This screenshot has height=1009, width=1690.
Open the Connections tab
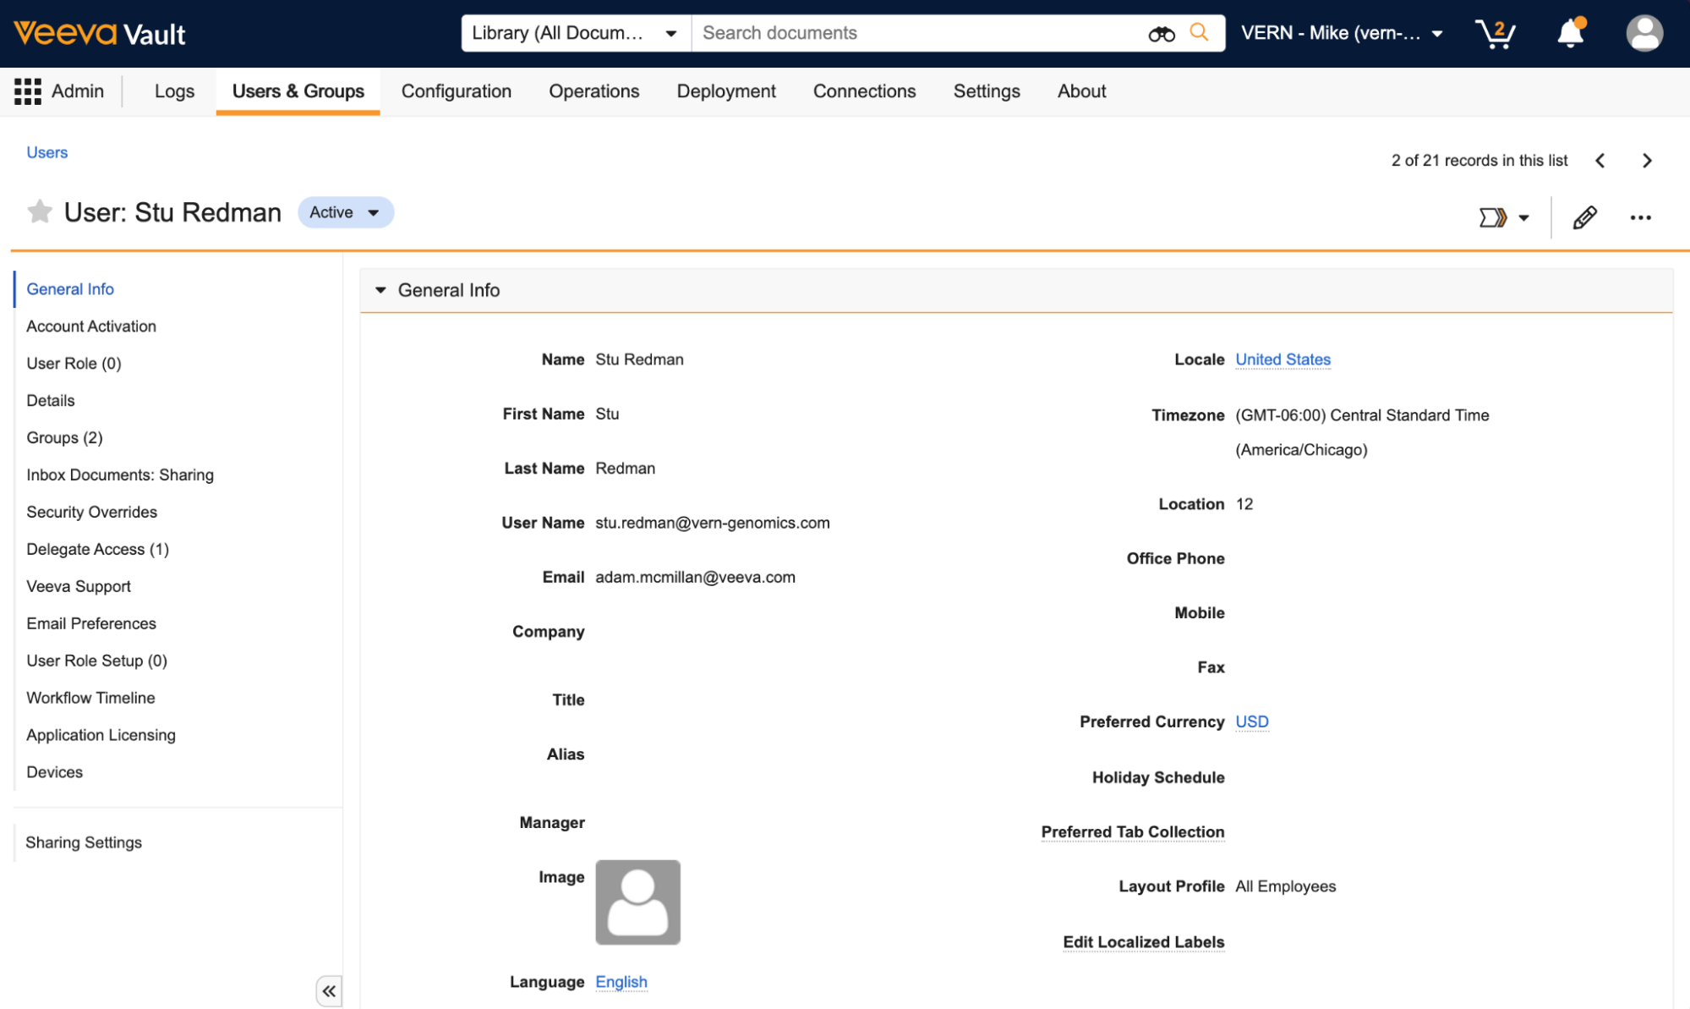[x=864, y=91]
